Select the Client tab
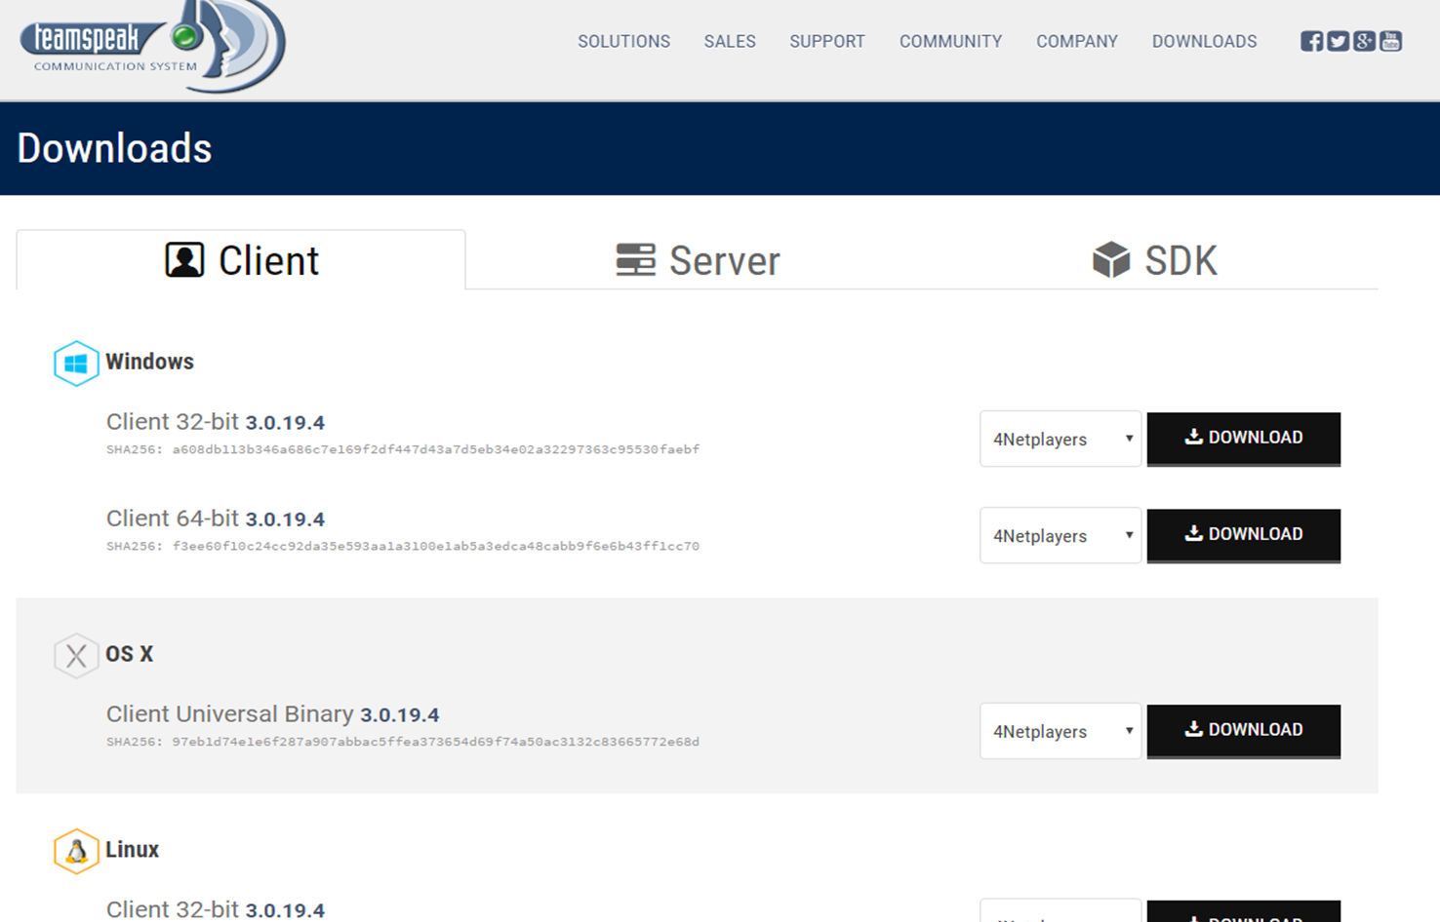The width and height of the screenshot is (1440, 922). click(x=241, y=260)
